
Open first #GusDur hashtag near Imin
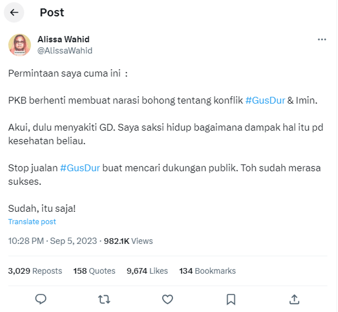tap(265, 100)
